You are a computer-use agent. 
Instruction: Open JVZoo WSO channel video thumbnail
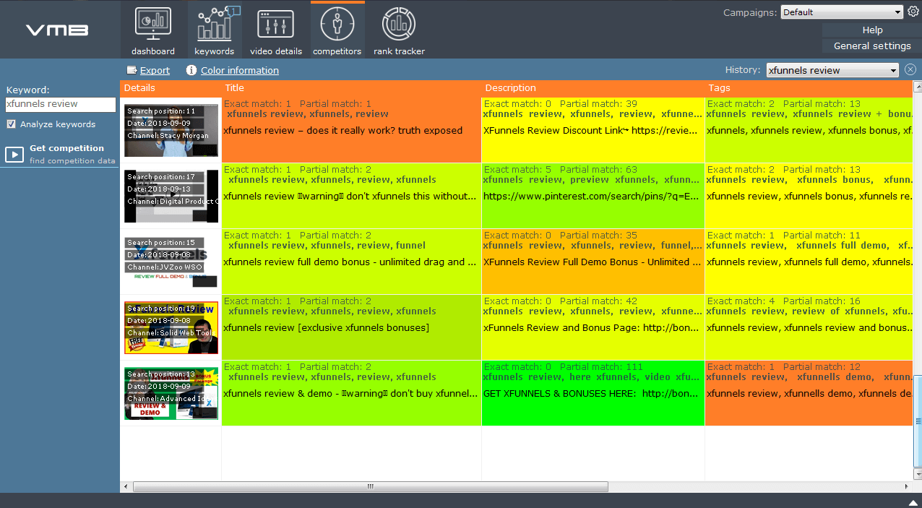[171, 262]
